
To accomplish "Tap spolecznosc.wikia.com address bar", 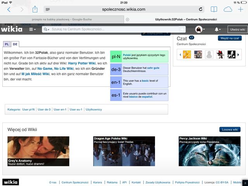I will (124, 9).
